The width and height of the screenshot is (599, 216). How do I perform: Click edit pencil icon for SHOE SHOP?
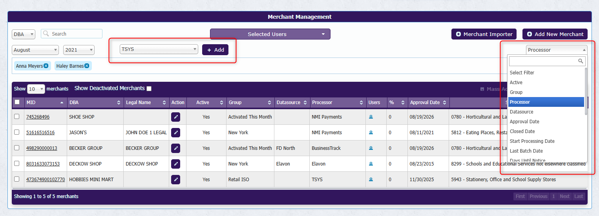[x=175, y=117]
